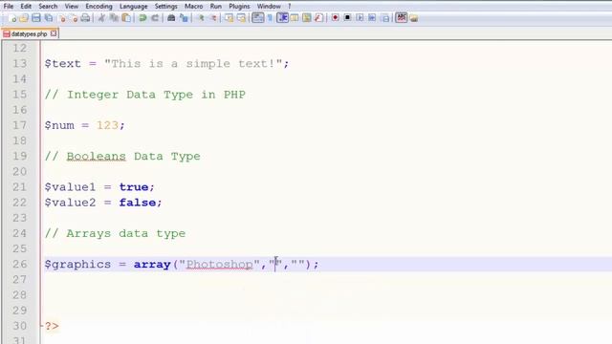Click the Copy toolbar icon
612x344 pixels.
point(114,18)
